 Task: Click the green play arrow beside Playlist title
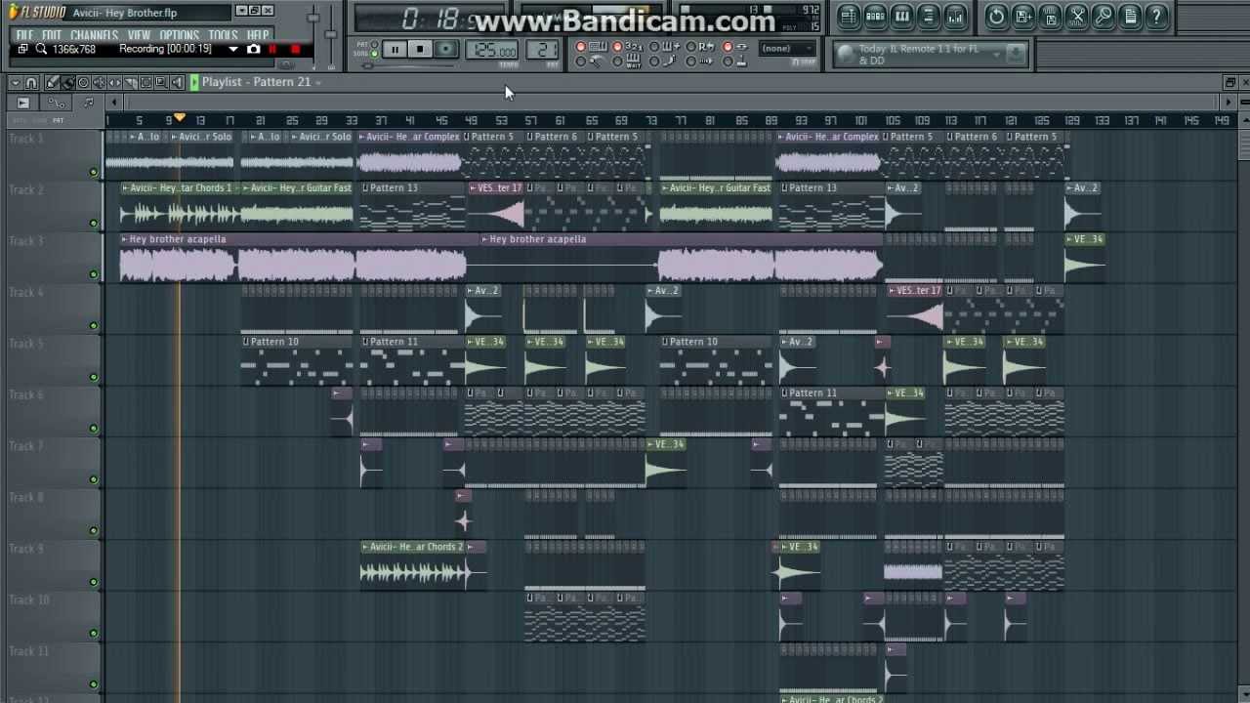click(x=194, y=82)
